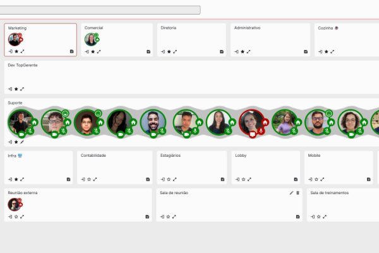Expand the Mobile room card
This screenshot has height=253, width=379.
[x=322, y=180]
